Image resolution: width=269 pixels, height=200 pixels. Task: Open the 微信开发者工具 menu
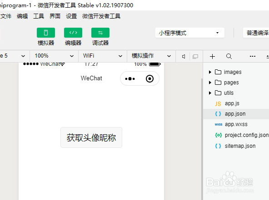point(101,16)
